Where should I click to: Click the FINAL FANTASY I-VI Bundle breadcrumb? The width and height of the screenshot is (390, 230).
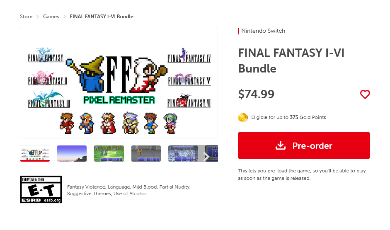tap(102, 17)
